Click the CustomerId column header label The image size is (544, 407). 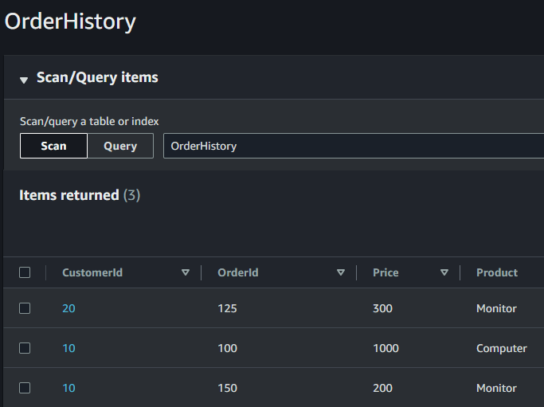point(92,272)
